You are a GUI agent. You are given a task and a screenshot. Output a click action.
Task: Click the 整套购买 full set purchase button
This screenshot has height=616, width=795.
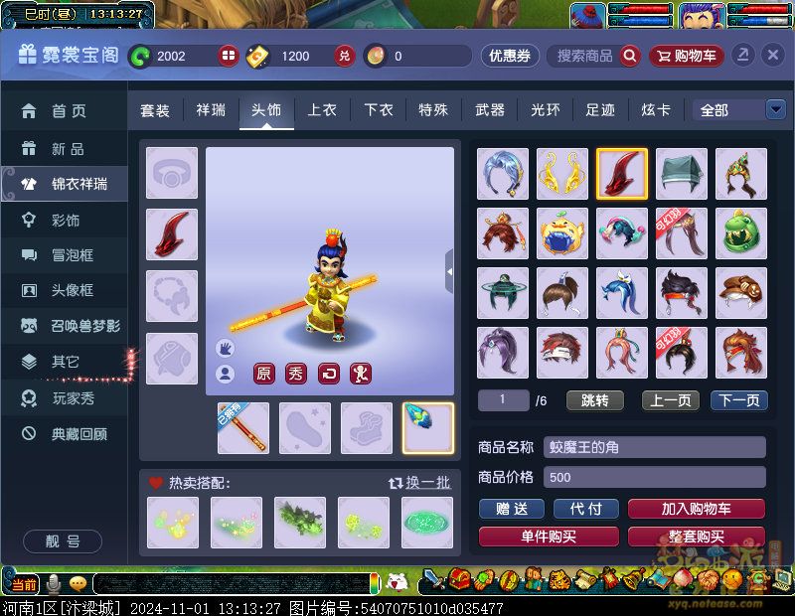coord(697,537)
